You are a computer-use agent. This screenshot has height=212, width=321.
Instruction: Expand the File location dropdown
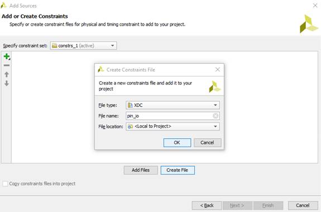click(x=173, y=126)
